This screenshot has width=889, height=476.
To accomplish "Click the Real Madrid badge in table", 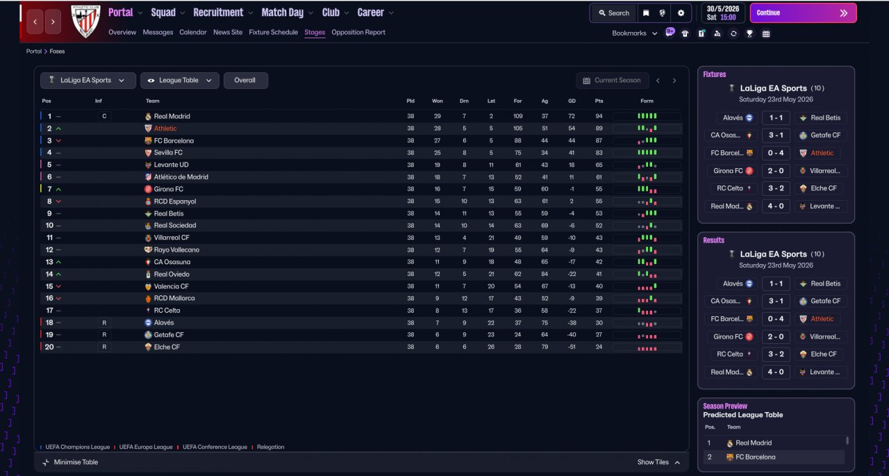I will (x=148, y=116).
